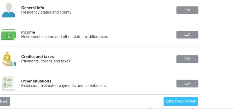Click "Residency status and county" description
The height and width of the screenshot is (109, 234).
pyautogui.click(x=46, y=12)
